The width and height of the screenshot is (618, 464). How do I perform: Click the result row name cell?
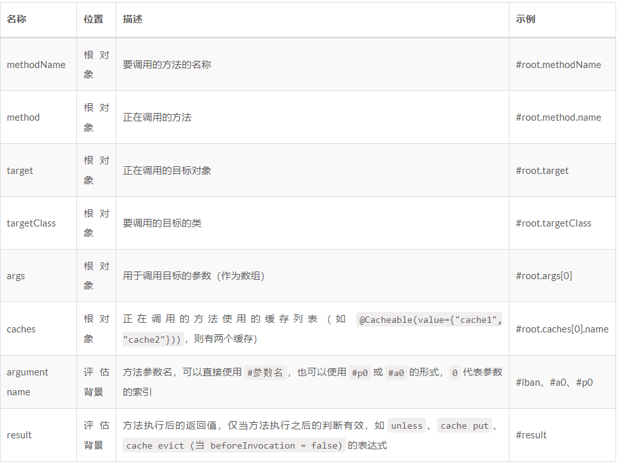(x=19, y=434)
